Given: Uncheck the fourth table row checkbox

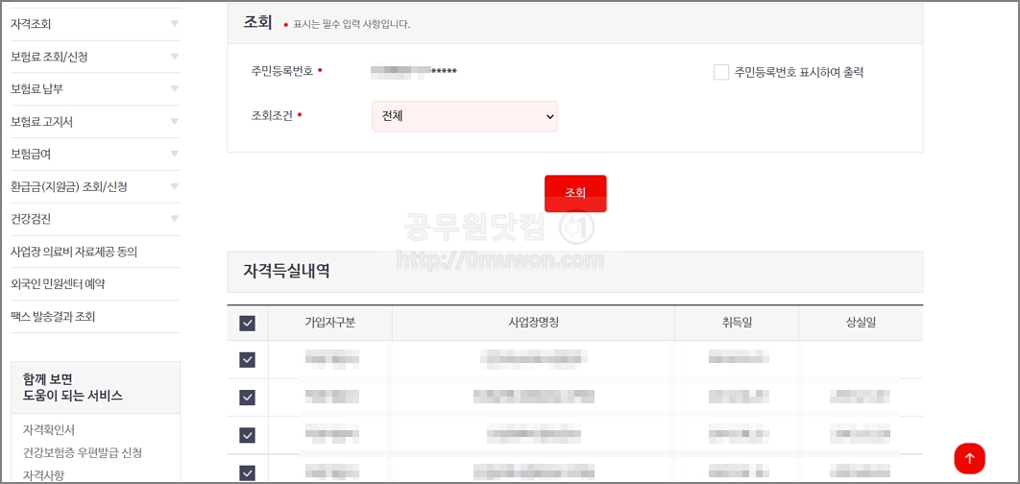Looking at the screenshot, I should [247, 472].
